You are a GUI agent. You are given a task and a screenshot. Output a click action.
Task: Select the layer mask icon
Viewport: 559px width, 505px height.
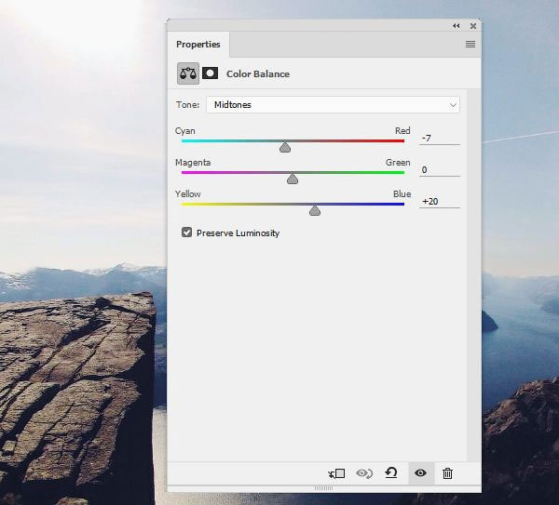coord(210,73)
